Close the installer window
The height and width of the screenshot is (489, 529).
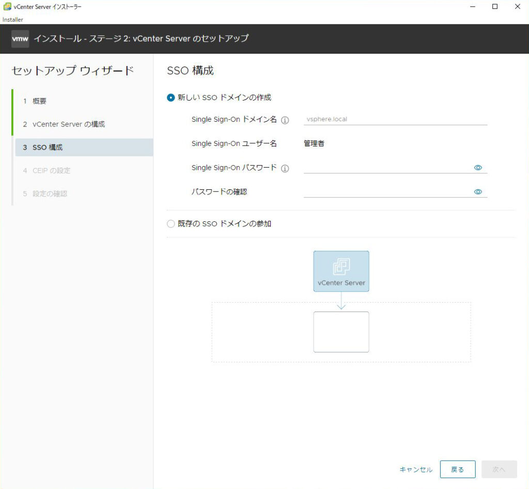click(518, 6)
